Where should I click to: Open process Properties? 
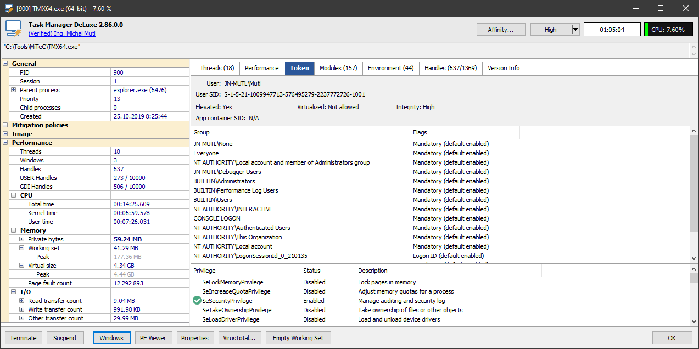[195, 338]
